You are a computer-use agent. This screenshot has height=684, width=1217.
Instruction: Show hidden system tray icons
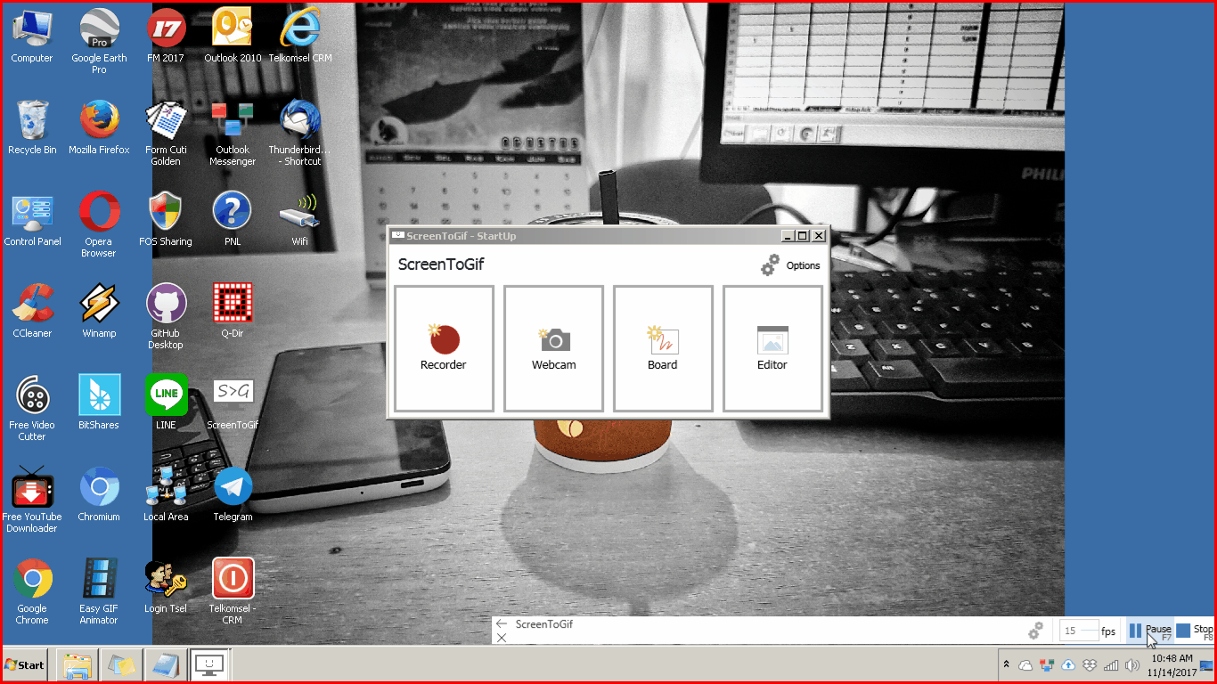(x=1006, y=664)
